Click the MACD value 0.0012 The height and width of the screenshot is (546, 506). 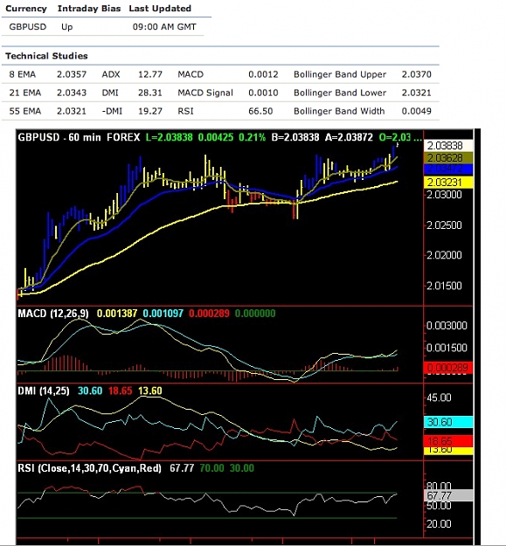pos(263,74)
